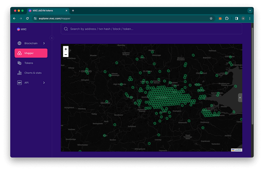This screenshot has width=264, height=171.
Task: Expand the API submenu chevron
Action: coord(44,83)
